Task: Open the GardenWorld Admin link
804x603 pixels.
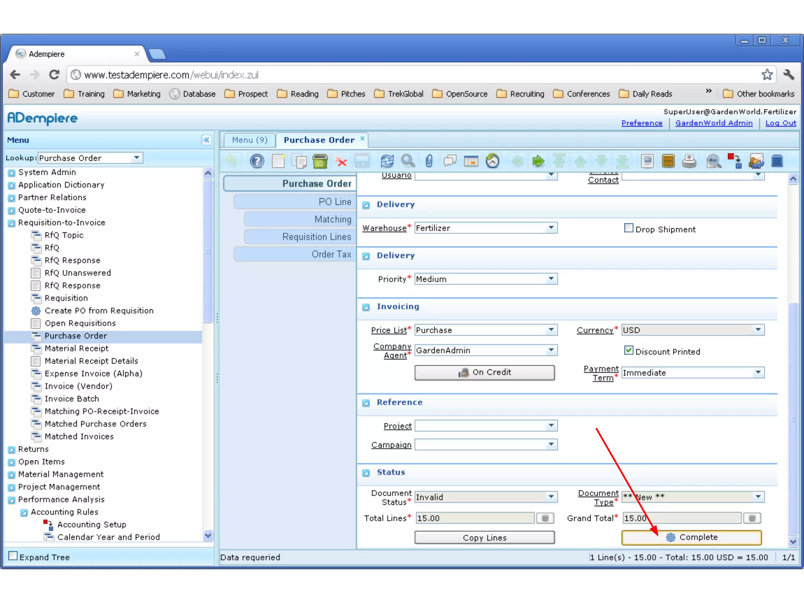Action: click(x=714, y=123)
